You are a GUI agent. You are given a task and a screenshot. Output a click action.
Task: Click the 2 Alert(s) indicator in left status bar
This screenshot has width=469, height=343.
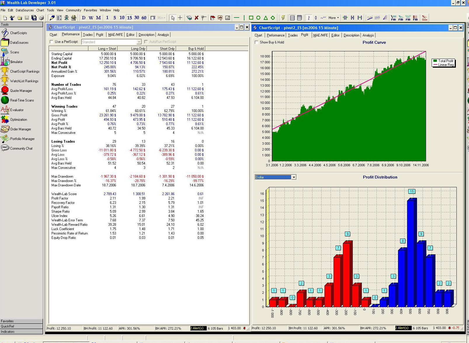[198, 328]
